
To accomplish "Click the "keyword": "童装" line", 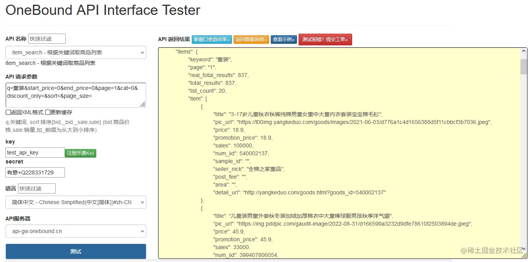I will pos(210,59).
